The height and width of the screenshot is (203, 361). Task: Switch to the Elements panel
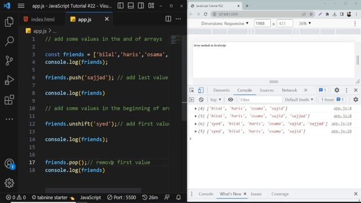[x=221, y=90]
